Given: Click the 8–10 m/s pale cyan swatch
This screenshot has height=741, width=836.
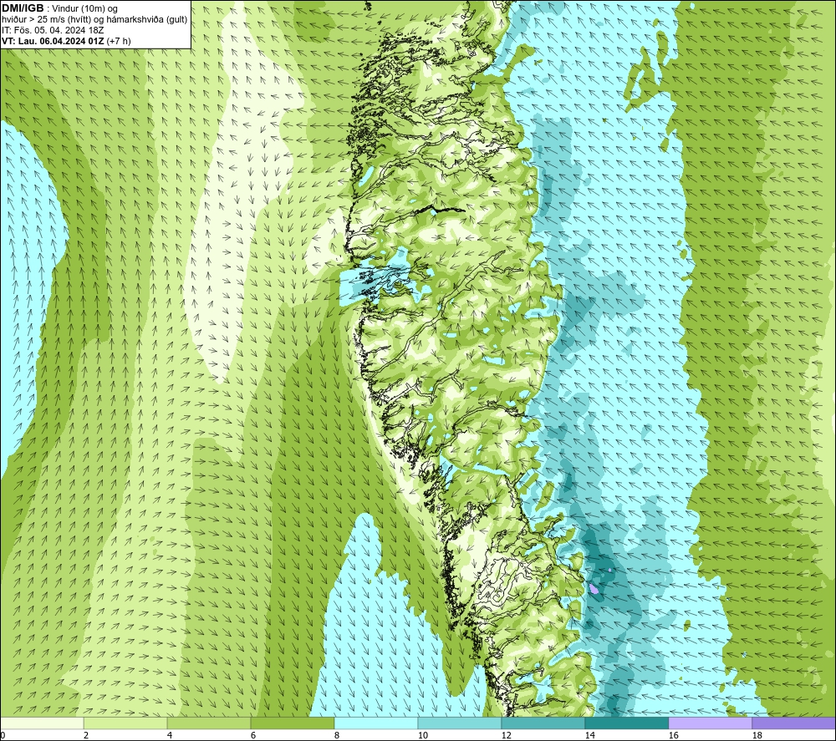Looking at the screenshot, I should [x=376, y=723].
